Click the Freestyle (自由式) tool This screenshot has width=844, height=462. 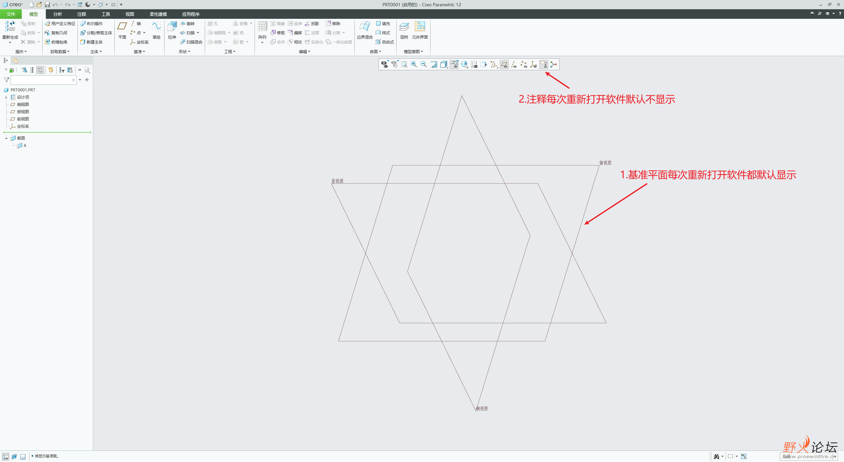[385, 42]
